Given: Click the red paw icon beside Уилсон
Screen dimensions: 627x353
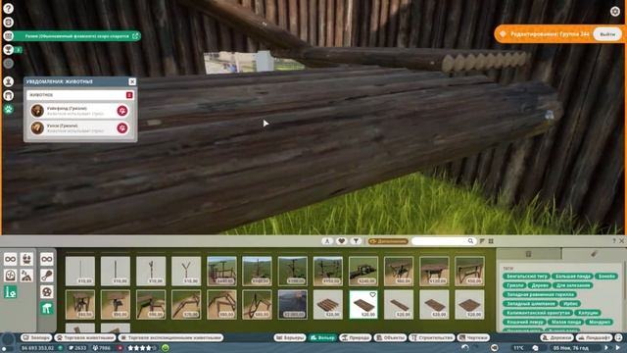Looking at the screenshot, I should (x=122, y=128).
